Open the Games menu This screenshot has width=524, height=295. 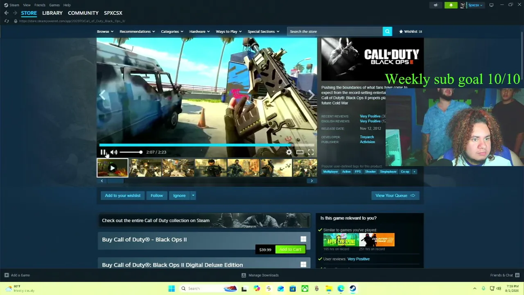[x=54, y=5]
